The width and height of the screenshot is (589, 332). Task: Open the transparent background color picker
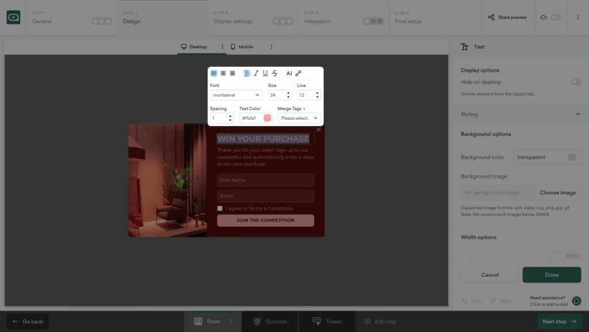(572, 157)
